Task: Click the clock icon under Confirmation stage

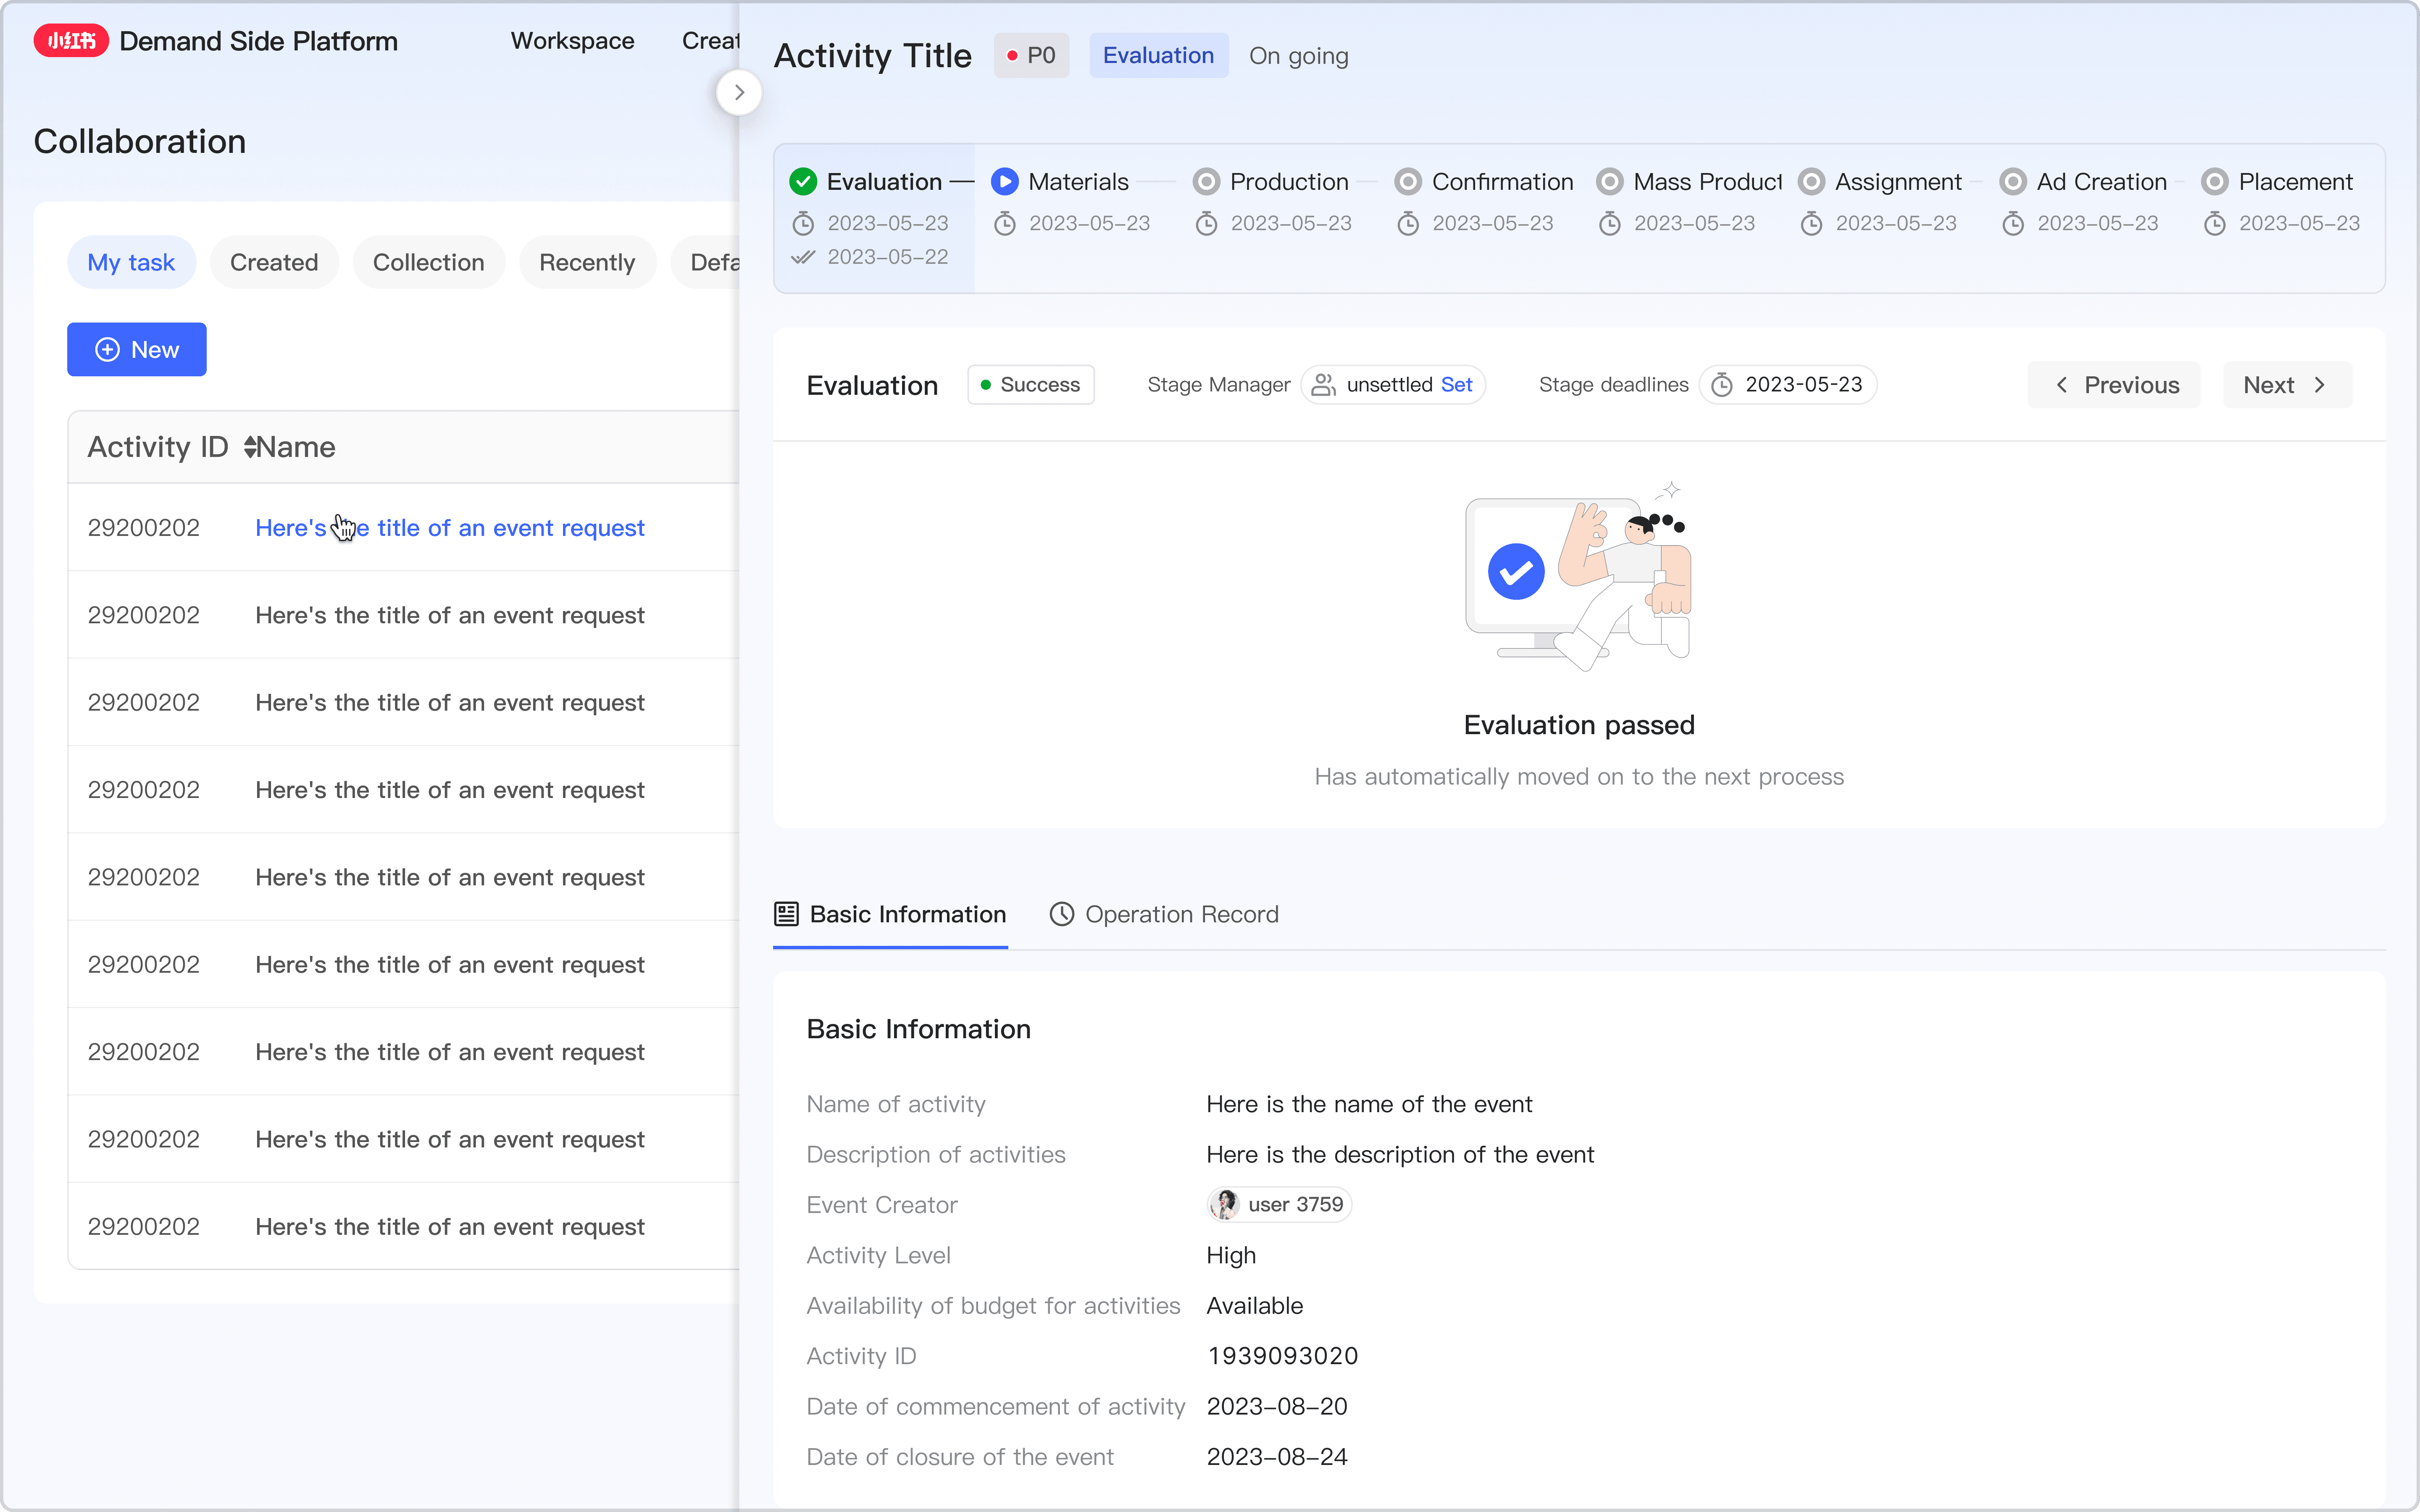Action: pos(1408,223)
